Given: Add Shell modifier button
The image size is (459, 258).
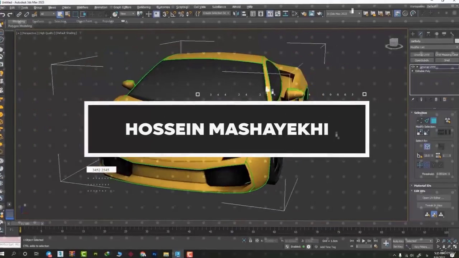Looking at the screenshot, I should pyautogui.click(x=446, y=60).
